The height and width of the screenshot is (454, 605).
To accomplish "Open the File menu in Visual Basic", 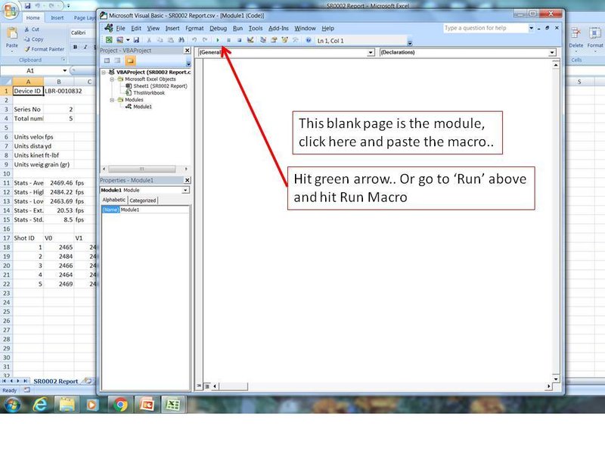I will click(120, 28).
